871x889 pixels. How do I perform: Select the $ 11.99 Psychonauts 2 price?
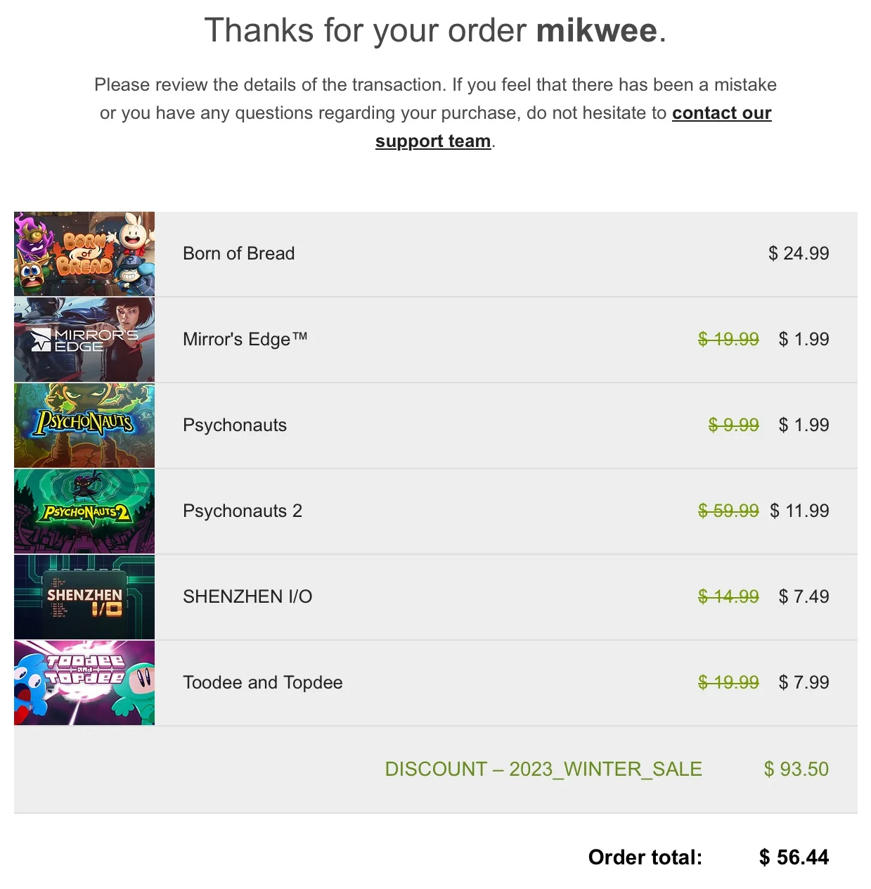coord(800,511)
